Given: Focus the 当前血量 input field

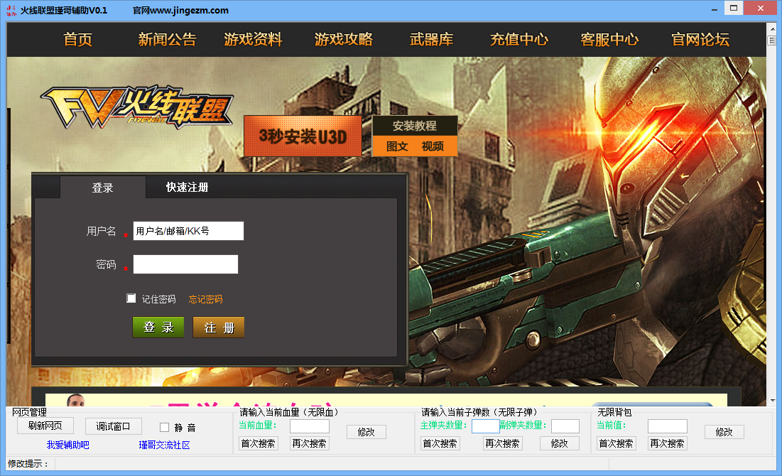Looking at the screenshot, I should pyautogui.click(x=310, y=426).
